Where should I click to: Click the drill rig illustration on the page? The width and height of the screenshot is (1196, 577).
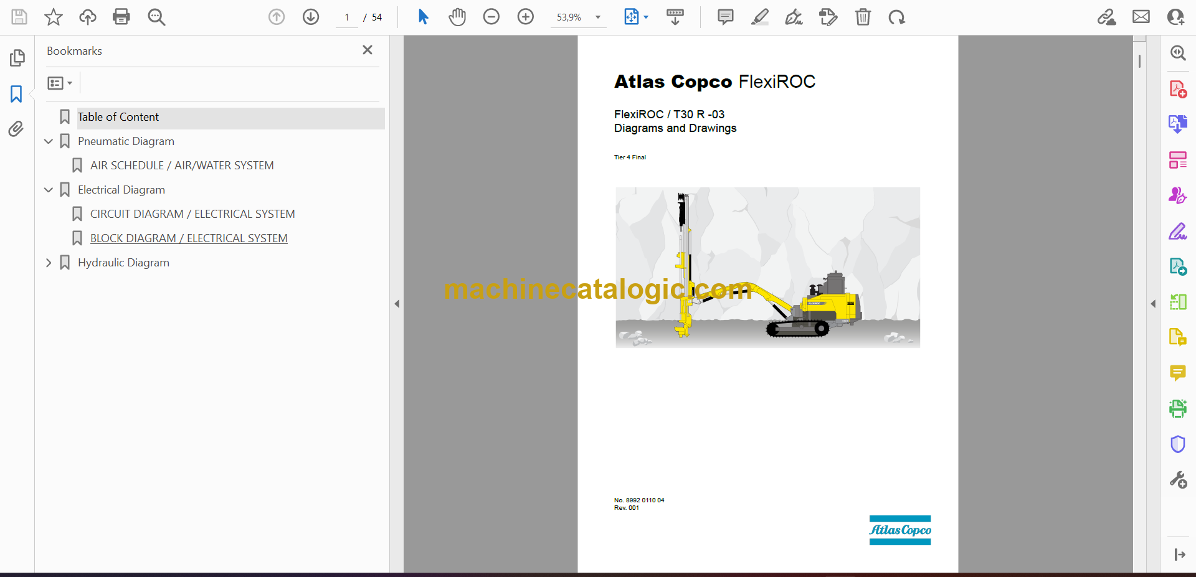coord(767,267)
